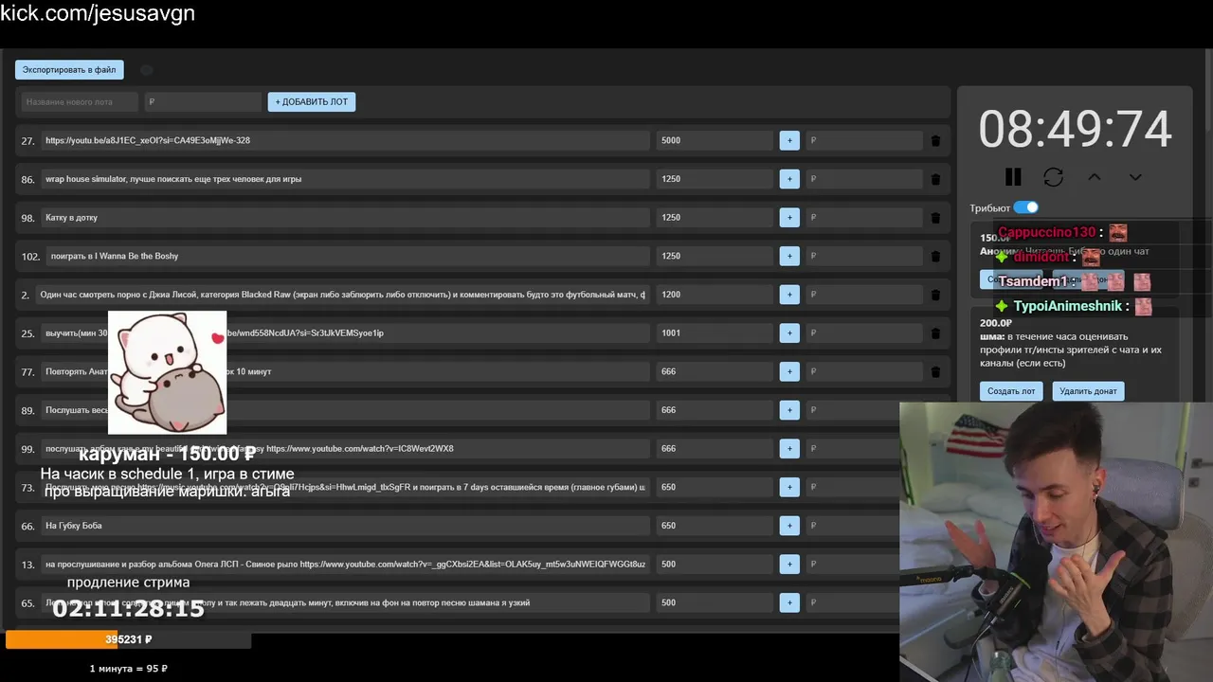
Task: Click plus button on lot 89 row
Action: [x=789, y=410]
